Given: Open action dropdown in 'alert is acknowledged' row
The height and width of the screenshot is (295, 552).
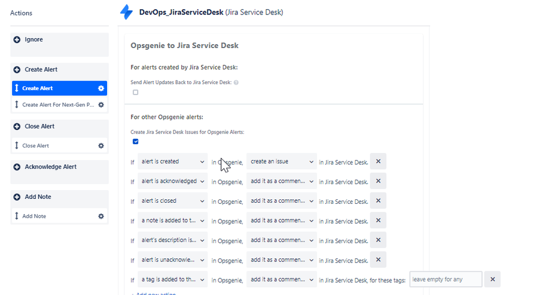Looking at the screenshot, I should pos(282,181).
